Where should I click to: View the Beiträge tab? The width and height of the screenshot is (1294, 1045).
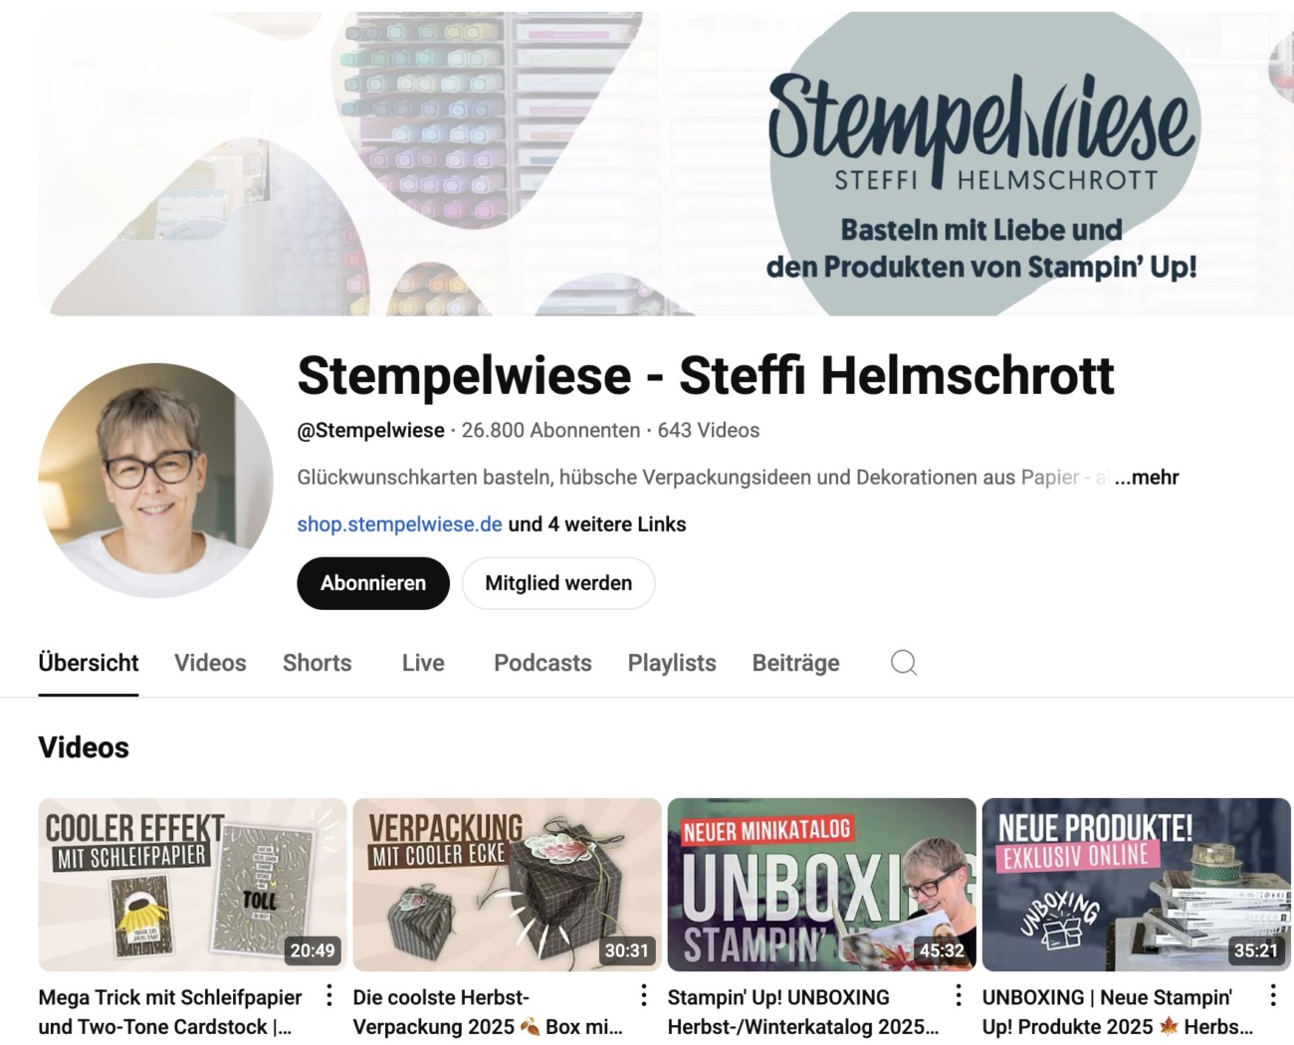[795, 663]
